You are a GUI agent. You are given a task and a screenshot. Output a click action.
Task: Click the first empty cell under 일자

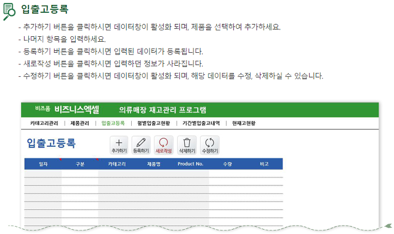43,173
